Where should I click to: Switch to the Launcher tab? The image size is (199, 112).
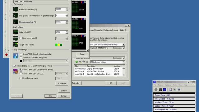coord(99,30)
